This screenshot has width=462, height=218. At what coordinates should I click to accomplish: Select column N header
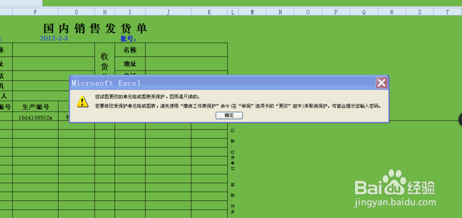[x=280, y=12]
